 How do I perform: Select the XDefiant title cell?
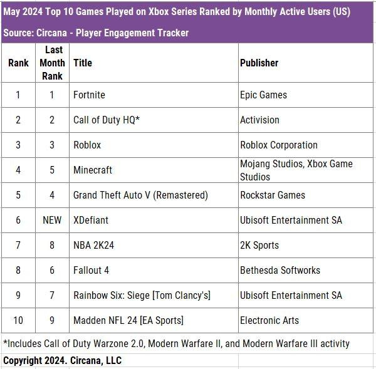[91, 221]
